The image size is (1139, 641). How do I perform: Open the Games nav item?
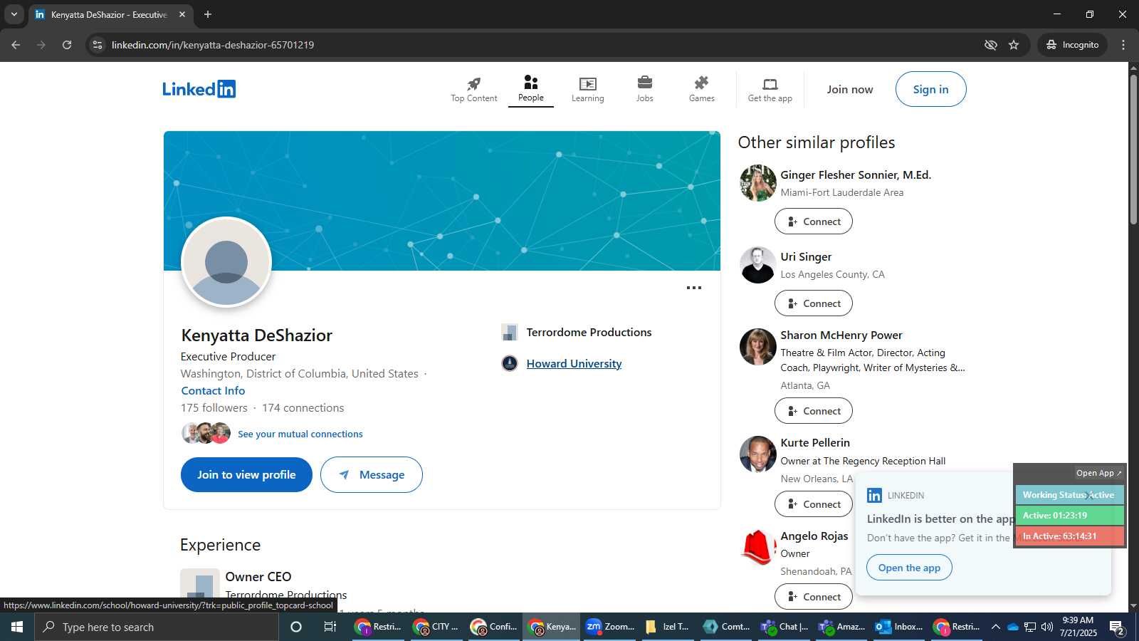[x=701, y=90]
